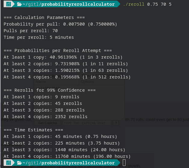
Task: Click the 'At least 3 copies: 1.590215%' line
Action: (66, 71)
